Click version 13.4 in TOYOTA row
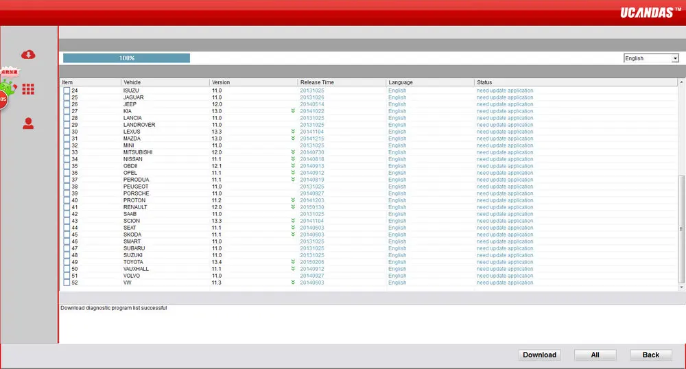The height and width of the screenshot is (369, 686). 217,262
